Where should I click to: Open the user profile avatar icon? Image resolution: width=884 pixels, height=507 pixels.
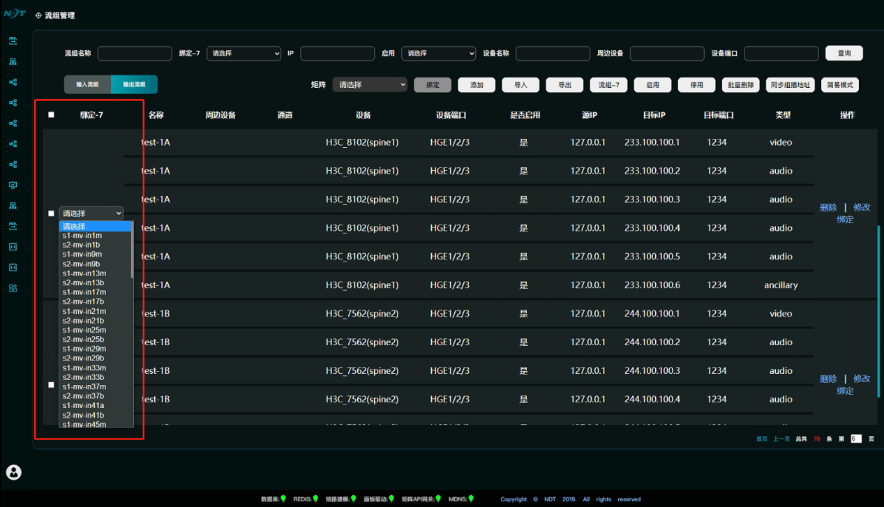[13, 472]
